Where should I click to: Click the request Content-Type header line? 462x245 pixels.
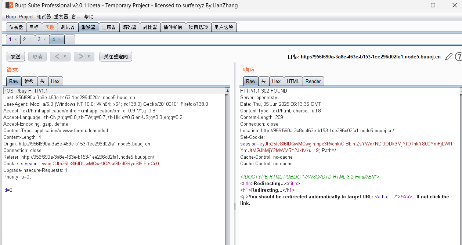[x=55, y=130]
